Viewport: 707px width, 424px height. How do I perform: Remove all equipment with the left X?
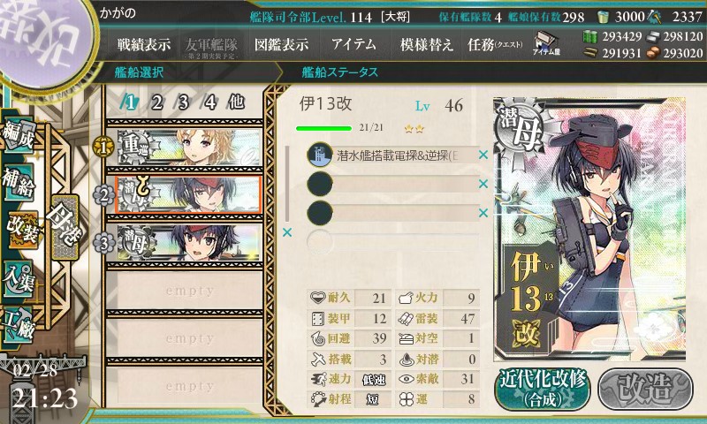pos(286,232)
